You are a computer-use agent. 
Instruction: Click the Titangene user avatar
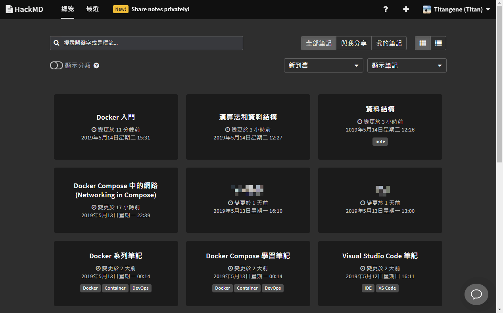427,10
